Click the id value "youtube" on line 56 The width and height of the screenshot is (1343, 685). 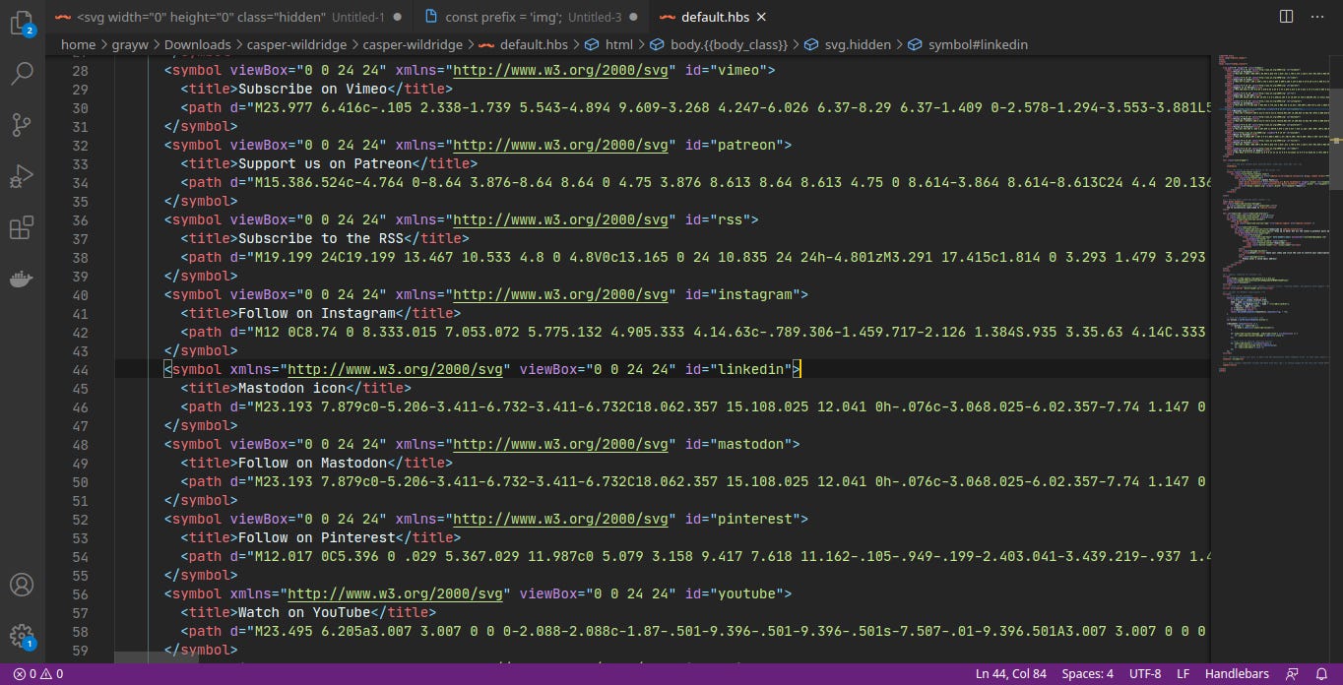pos(746,593)
